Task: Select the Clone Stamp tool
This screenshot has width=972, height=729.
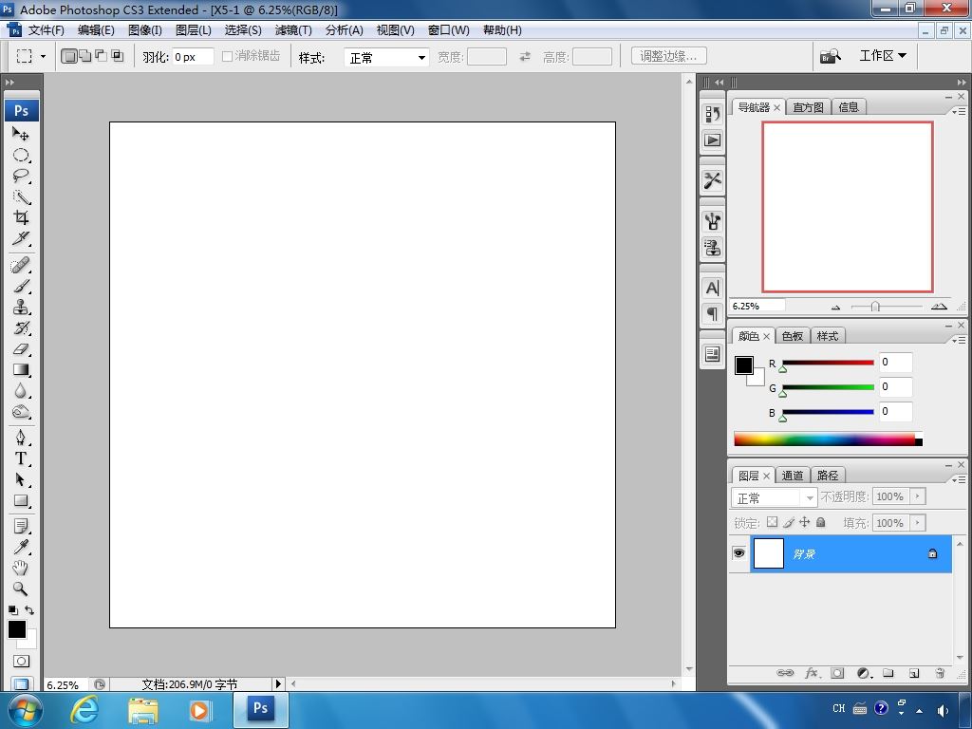Action: (21, 308)
